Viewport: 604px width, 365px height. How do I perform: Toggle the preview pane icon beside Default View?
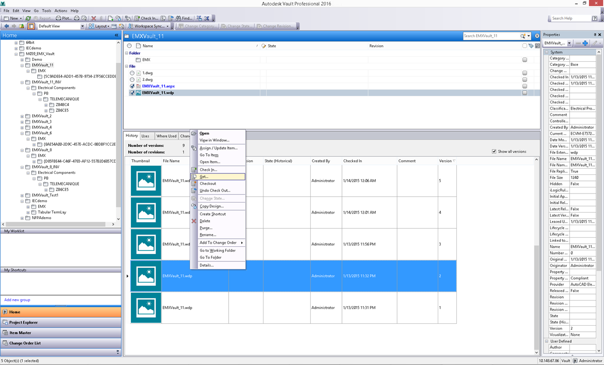coord(31,26)
